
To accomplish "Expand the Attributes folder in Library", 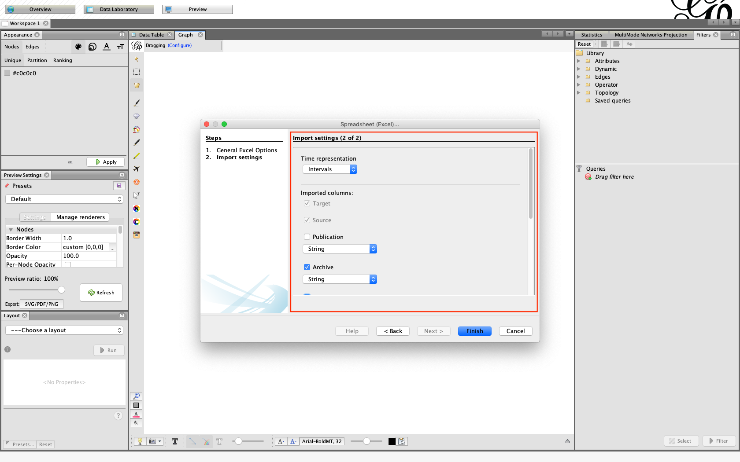I will coord(579,61).
